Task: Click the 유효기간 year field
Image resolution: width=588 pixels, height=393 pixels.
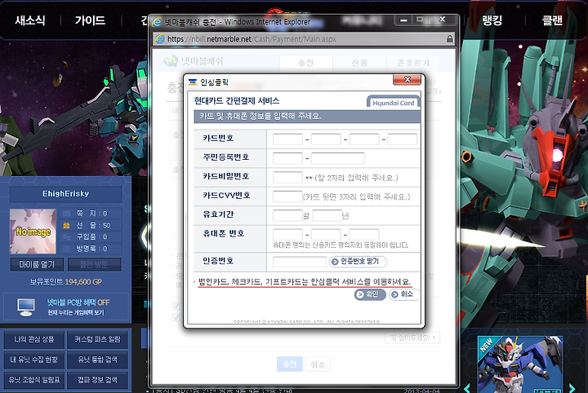Action: pos(327,215)
